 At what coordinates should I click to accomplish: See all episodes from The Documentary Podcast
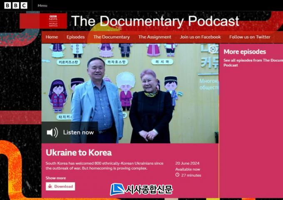(253, 63)
